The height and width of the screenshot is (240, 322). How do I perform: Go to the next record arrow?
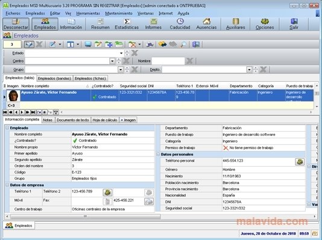[x=22, y=112]
